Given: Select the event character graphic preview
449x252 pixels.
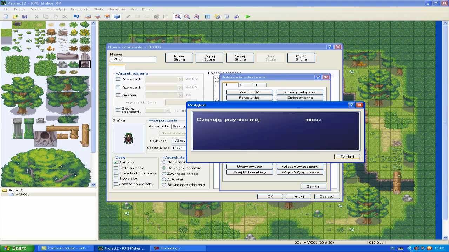Looking at the screenshot, I should [x=128, y=138].
